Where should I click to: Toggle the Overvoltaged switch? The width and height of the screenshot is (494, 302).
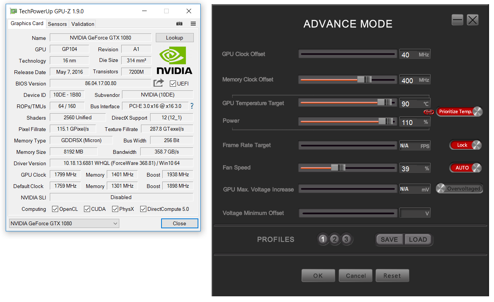point(459,188)
